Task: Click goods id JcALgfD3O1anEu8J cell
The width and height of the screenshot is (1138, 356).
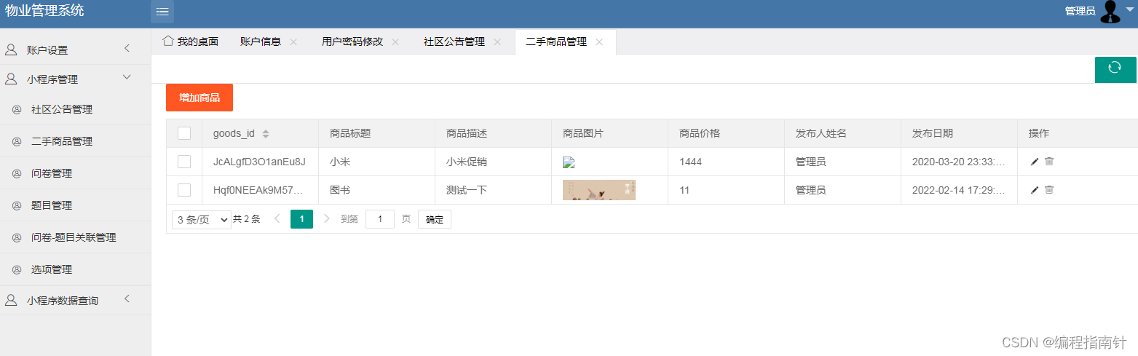Action: pyautogui.click(x=259, y=162)
